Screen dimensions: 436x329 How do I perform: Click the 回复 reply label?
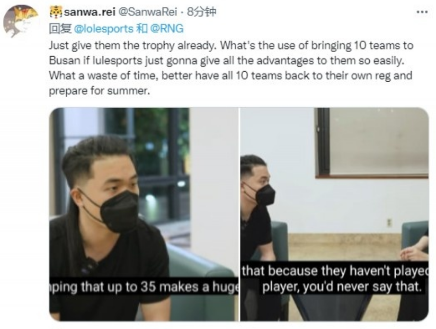61,29
